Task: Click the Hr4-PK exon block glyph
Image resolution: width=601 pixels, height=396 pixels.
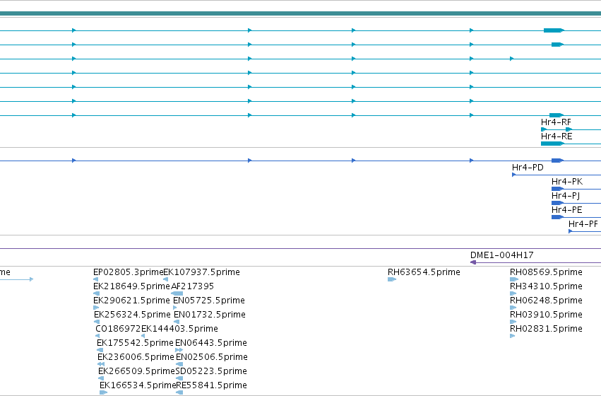Action: tap(557, 190)
